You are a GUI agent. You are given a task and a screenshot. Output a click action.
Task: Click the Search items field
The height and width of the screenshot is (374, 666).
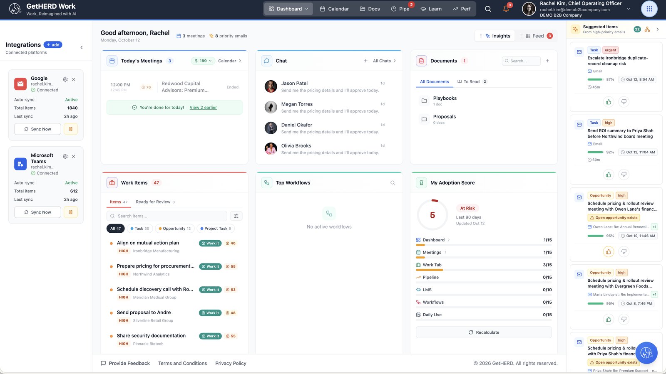[167, 216]
